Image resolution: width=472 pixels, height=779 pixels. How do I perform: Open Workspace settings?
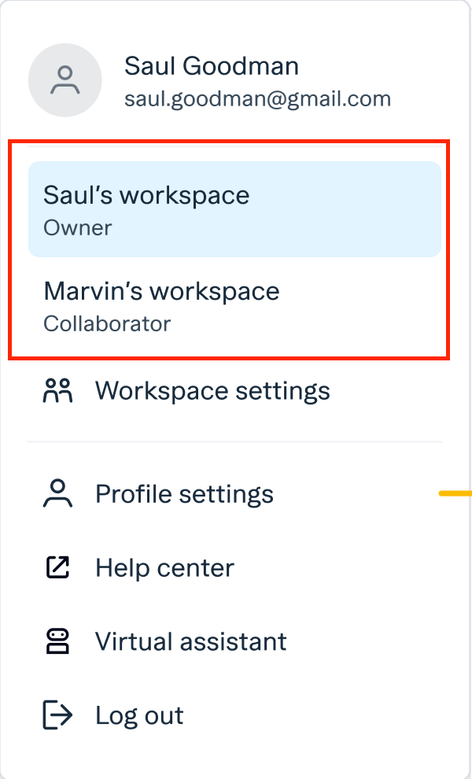[x=234, y=390]
